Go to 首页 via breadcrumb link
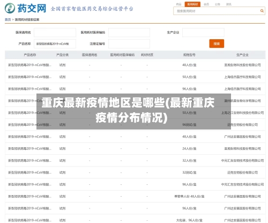The height and width of the screenshot is (223, 268). pos(8,19)
